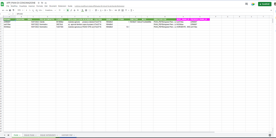Click the Explore button bottom right
The image size is (276, 138).
270,135
